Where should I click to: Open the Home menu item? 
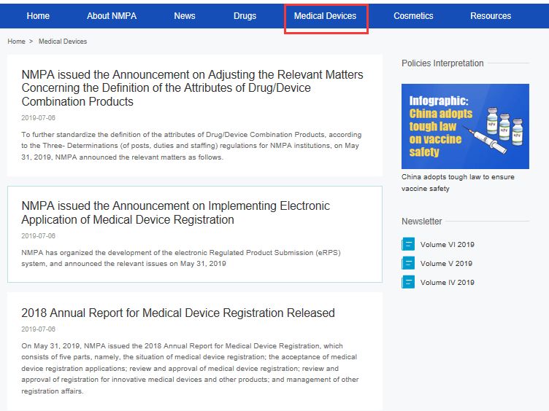tap(38, 16)
